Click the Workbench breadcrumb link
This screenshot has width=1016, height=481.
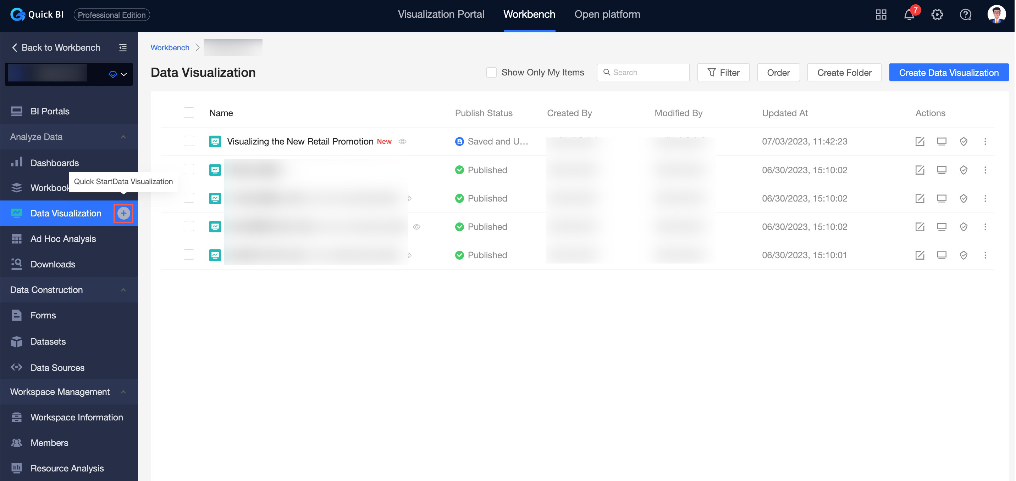pos(170,48)
